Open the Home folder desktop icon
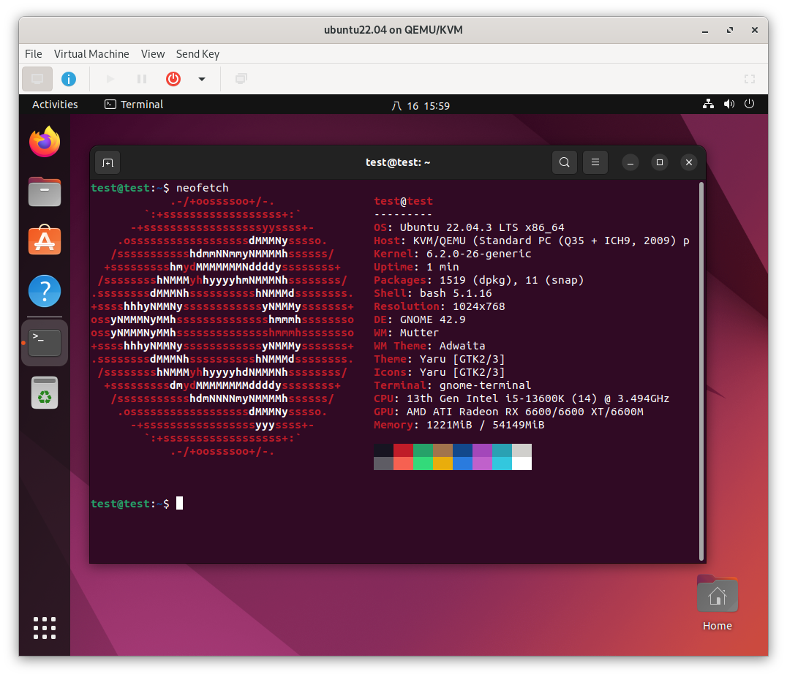 [718, 602]
